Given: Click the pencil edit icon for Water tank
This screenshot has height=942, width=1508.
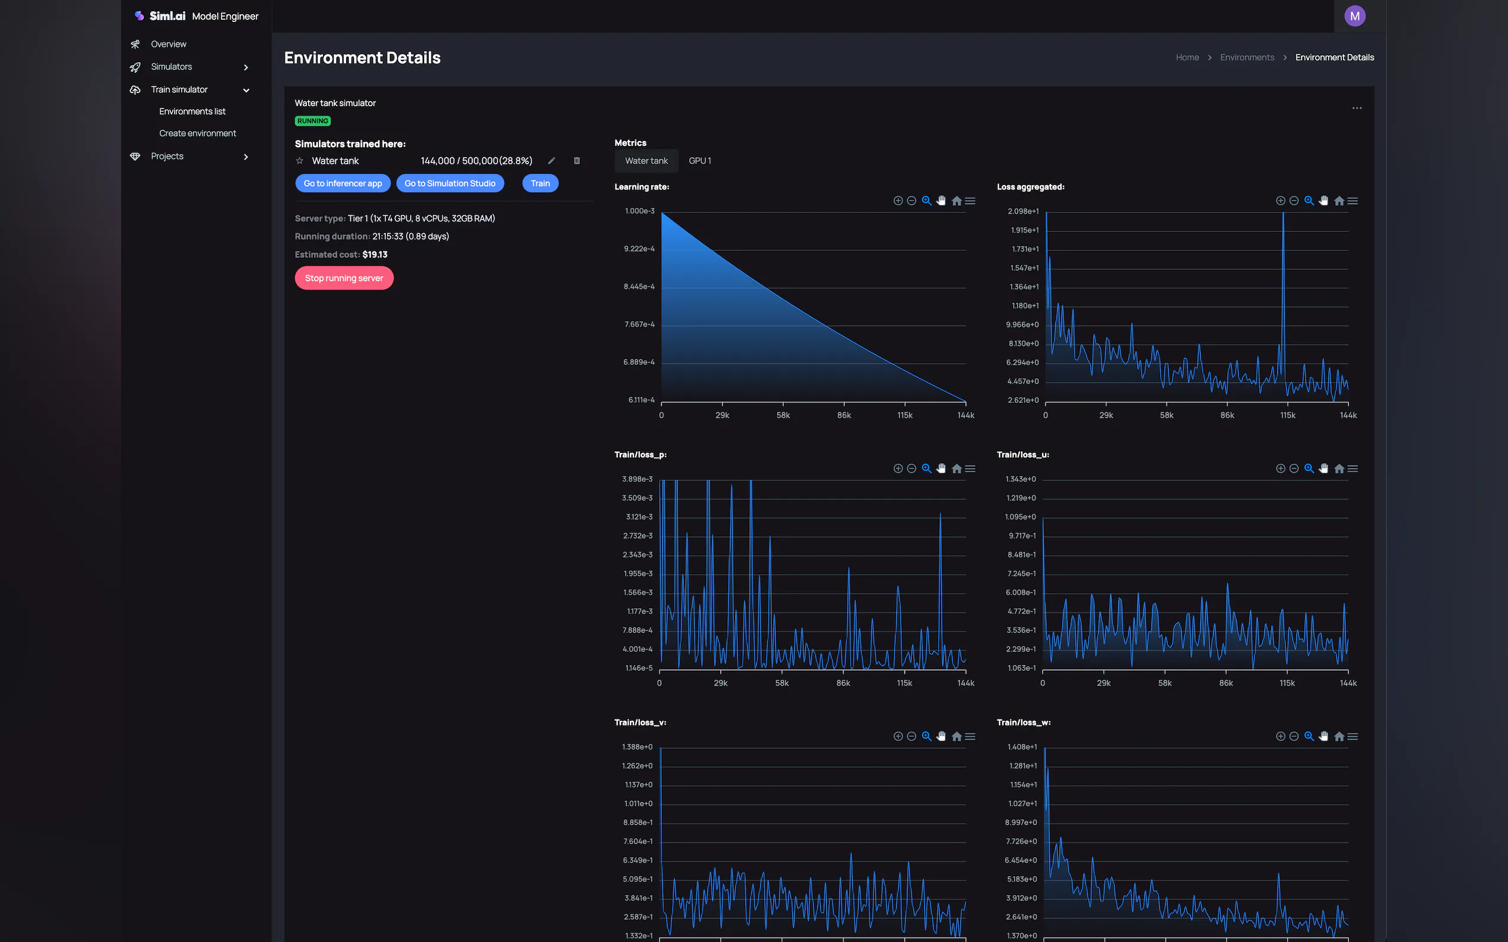Looking at the screenshot, I should (551, 161).
